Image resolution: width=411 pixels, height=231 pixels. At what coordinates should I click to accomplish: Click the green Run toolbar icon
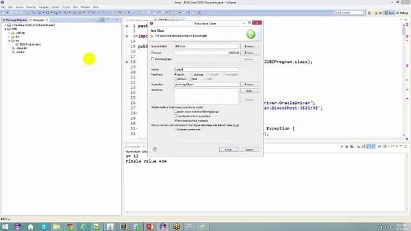click(x=48, y=13)
